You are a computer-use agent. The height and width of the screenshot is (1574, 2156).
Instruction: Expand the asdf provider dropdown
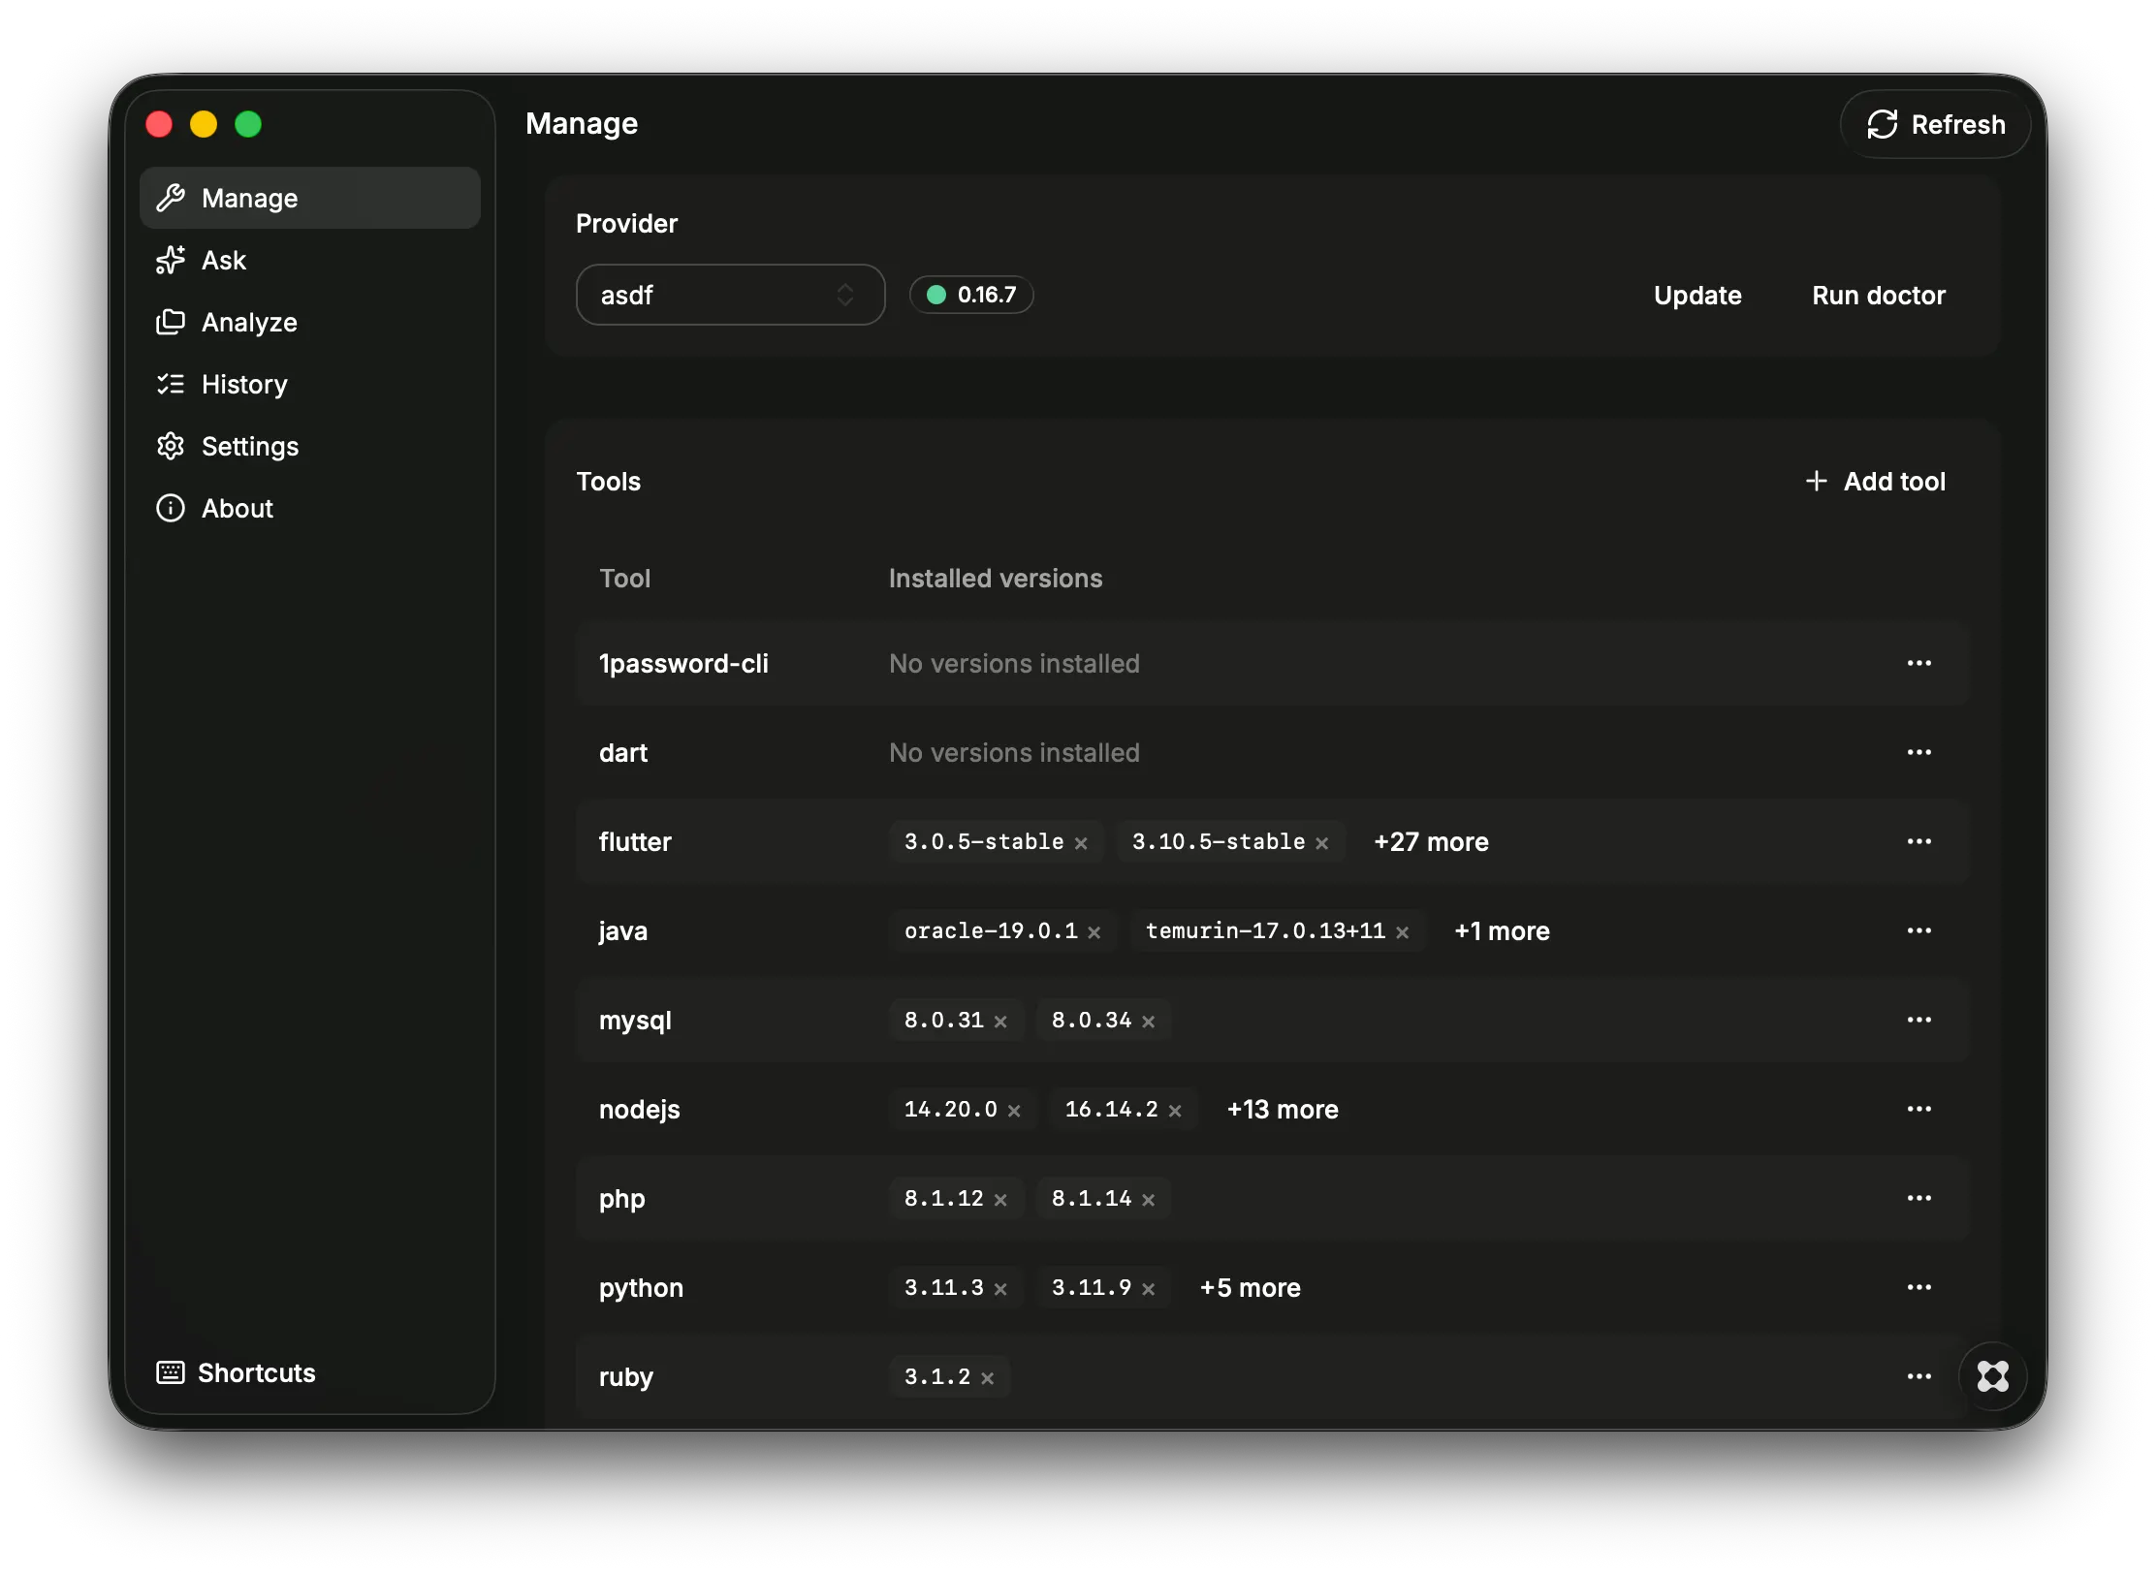click(730, 295)
